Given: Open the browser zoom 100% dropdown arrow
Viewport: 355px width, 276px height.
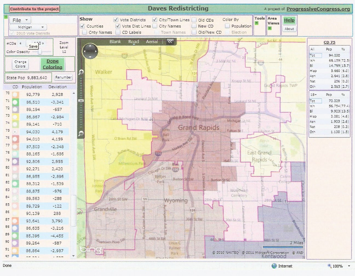Looking at the screenshot, I should (349, 266).
